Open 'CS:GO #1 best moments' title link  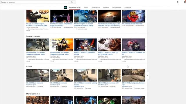pos(35,83)
